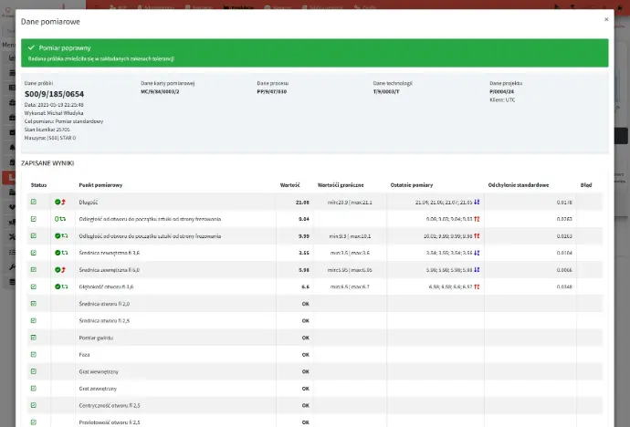Screen dimensions: 630x427
Task: Toggle status checkbox for Faza
Action: click(34, 354)
